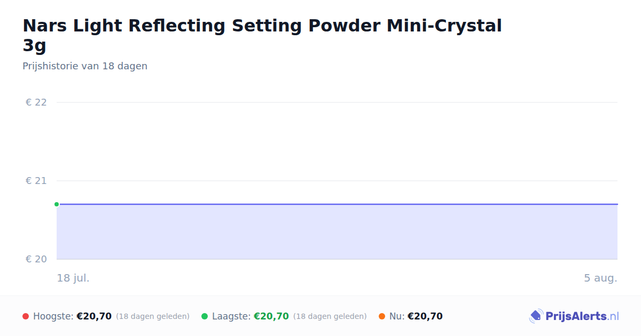Click the 18 dagen geleden note after Hoogste

(x=153, y=316)
